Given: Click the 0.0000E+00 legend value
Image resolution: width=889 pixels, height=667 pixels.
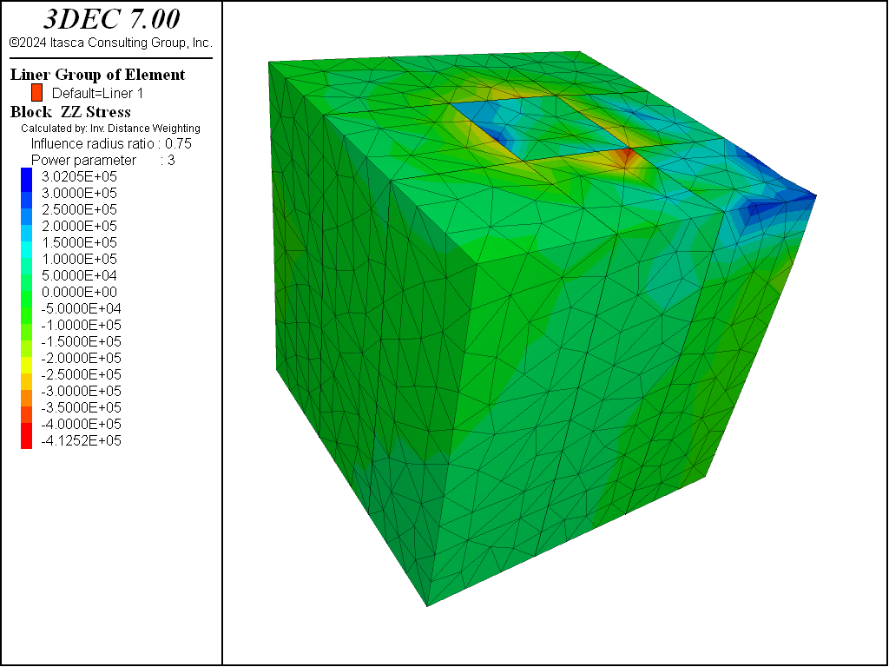Looking at the screenshot, I should [79, 292].
